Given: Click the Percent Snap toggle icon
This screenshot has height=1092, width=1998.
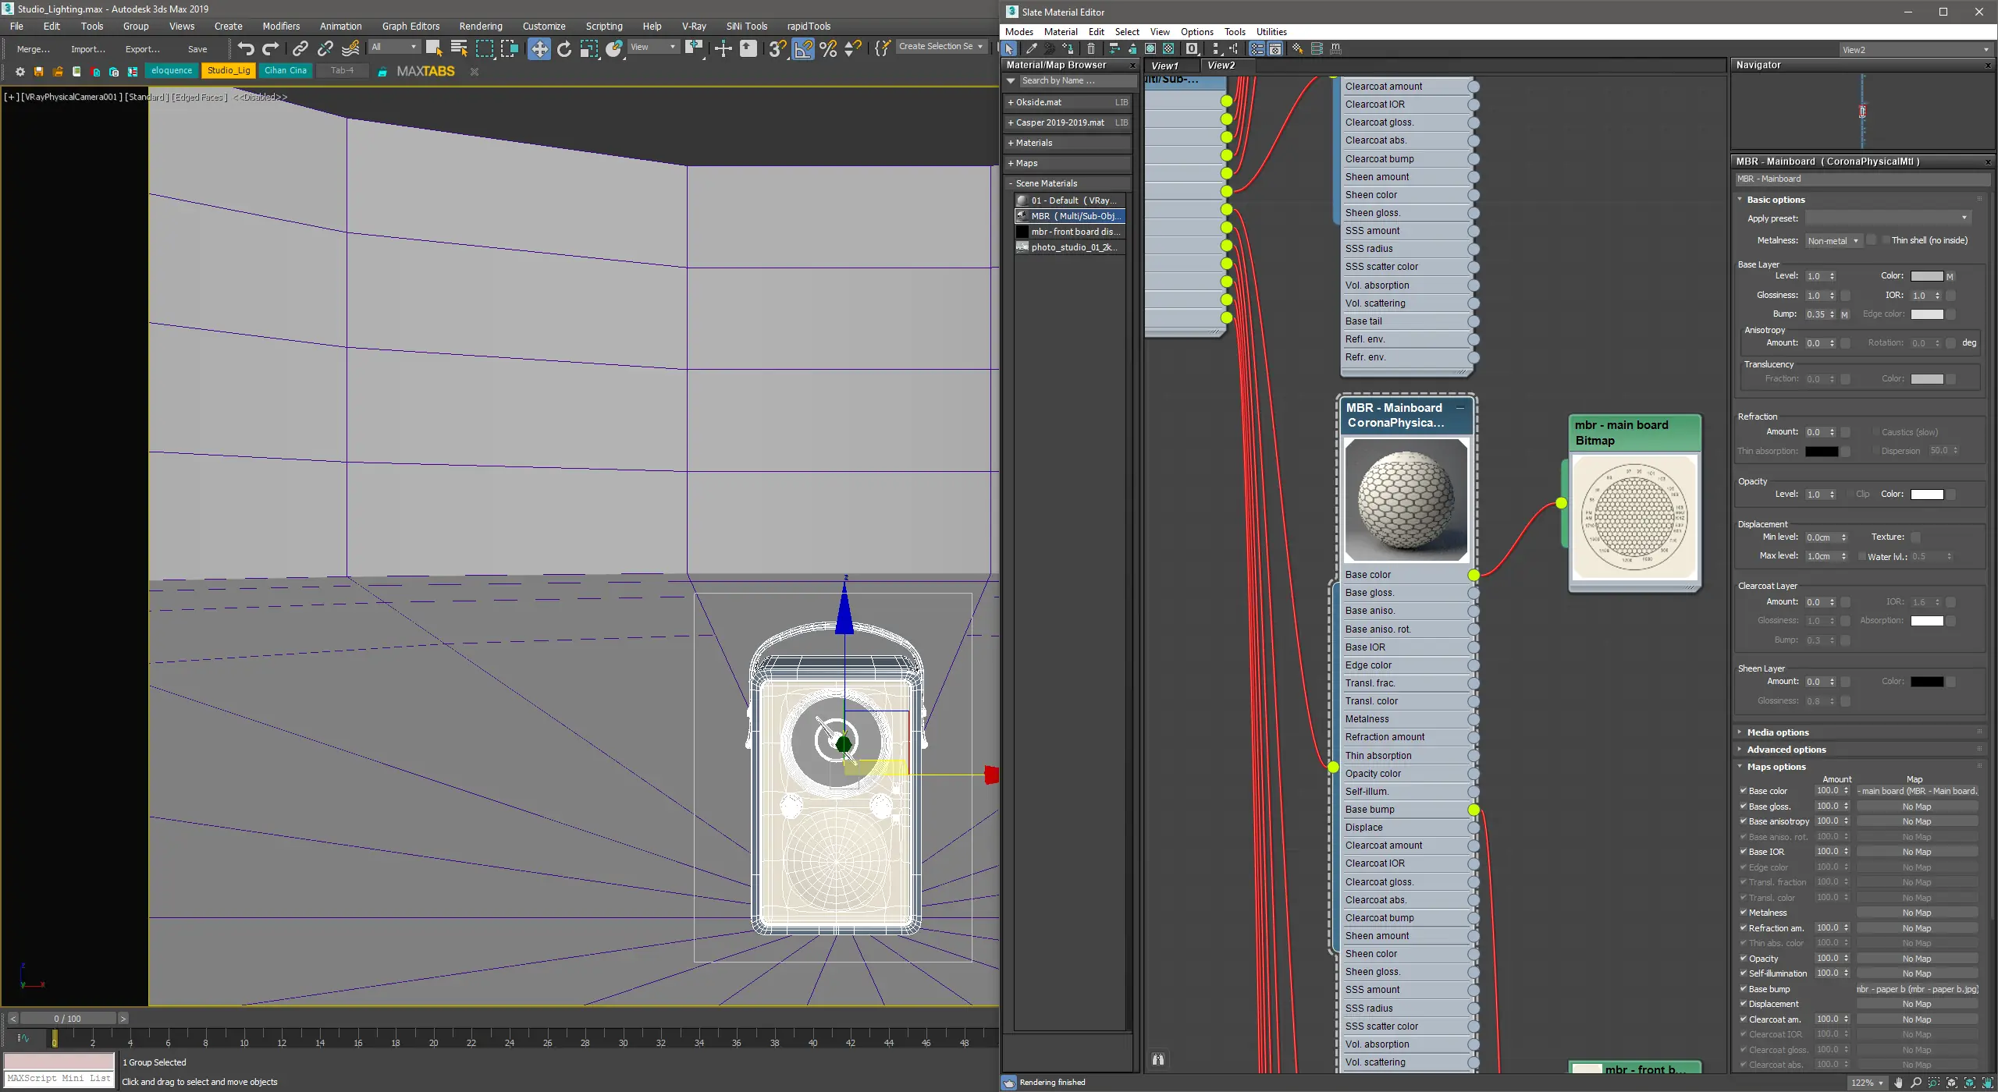Looking at the screenshot, I should coord(828,48).
